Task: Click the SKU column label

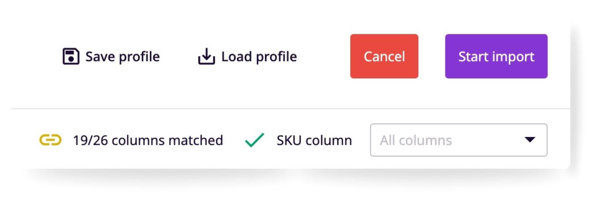Action: [314, 141]
